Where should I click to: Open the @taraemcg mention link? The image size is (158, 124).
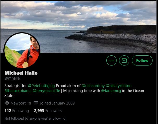[x=111, y=91]
